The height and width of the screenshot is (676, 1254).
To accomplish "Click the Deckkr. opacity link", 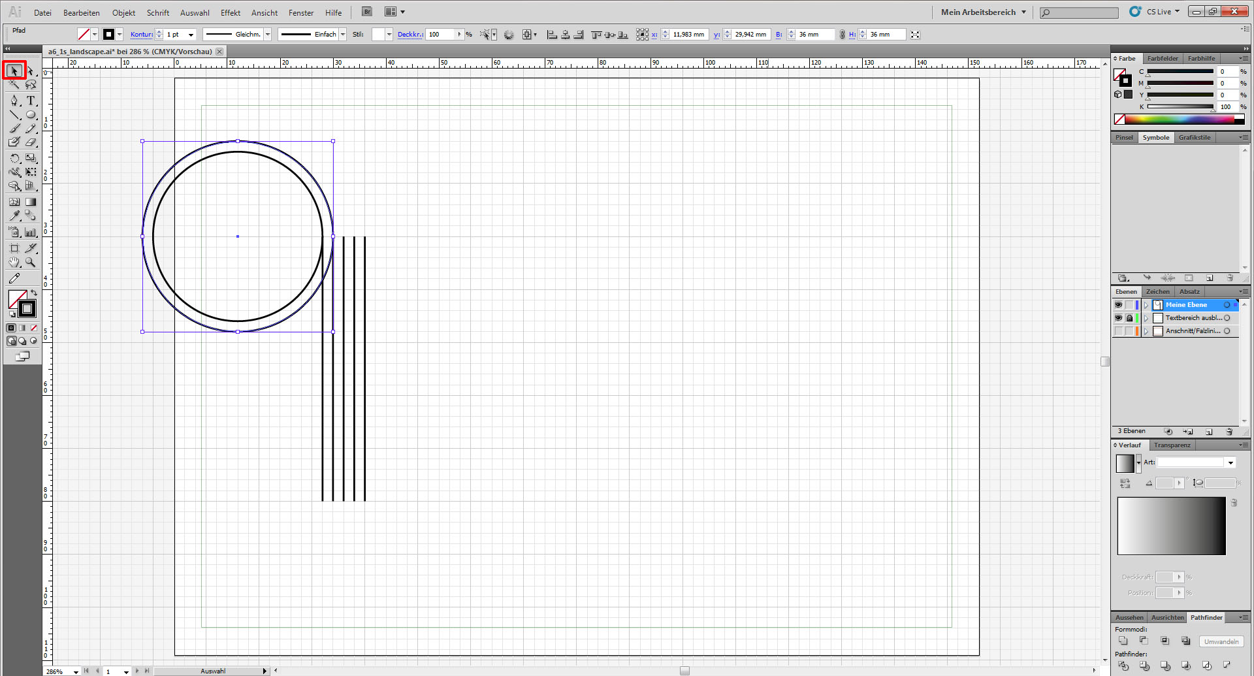I will 410,35.
